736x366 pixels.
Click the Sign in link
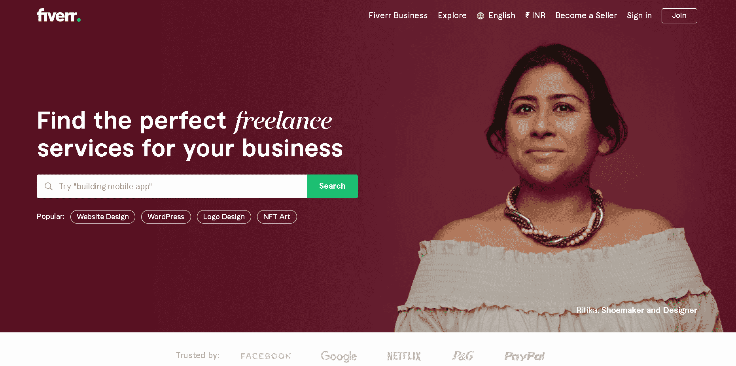pyautogui.click(x=639, y=15)
